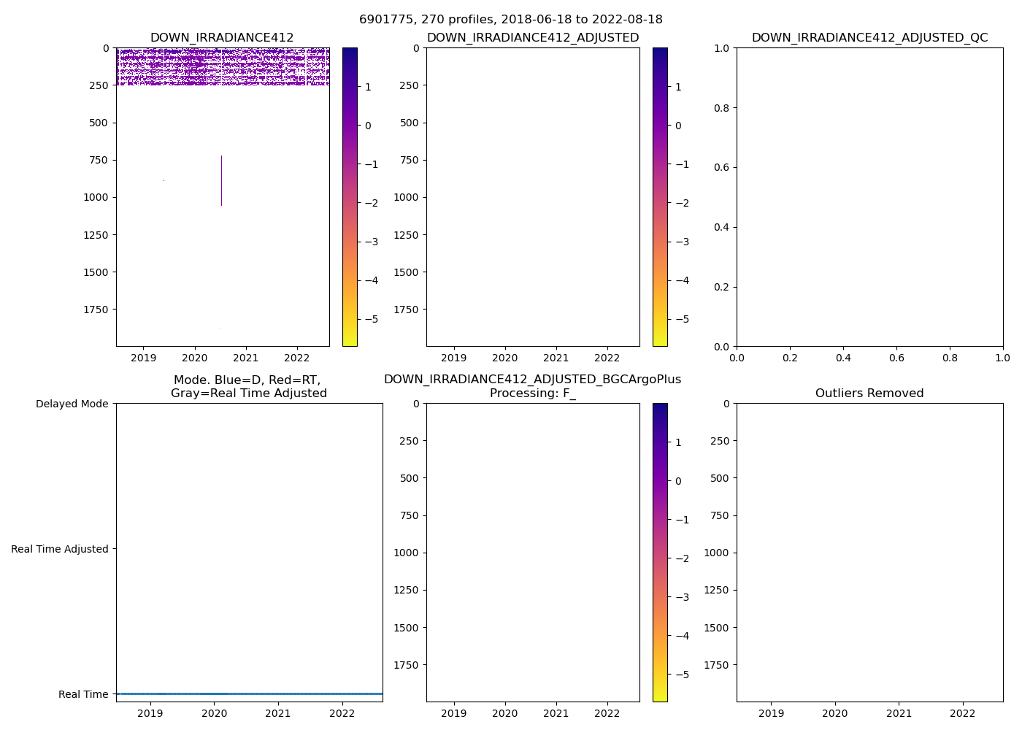The height and width of the screenshot is (730, 1022).
Task: Click the DOWN_IRRADIANCE412_ADJUSTED_QC plot title
Action: pyautogui.click(x=869, y=38)
